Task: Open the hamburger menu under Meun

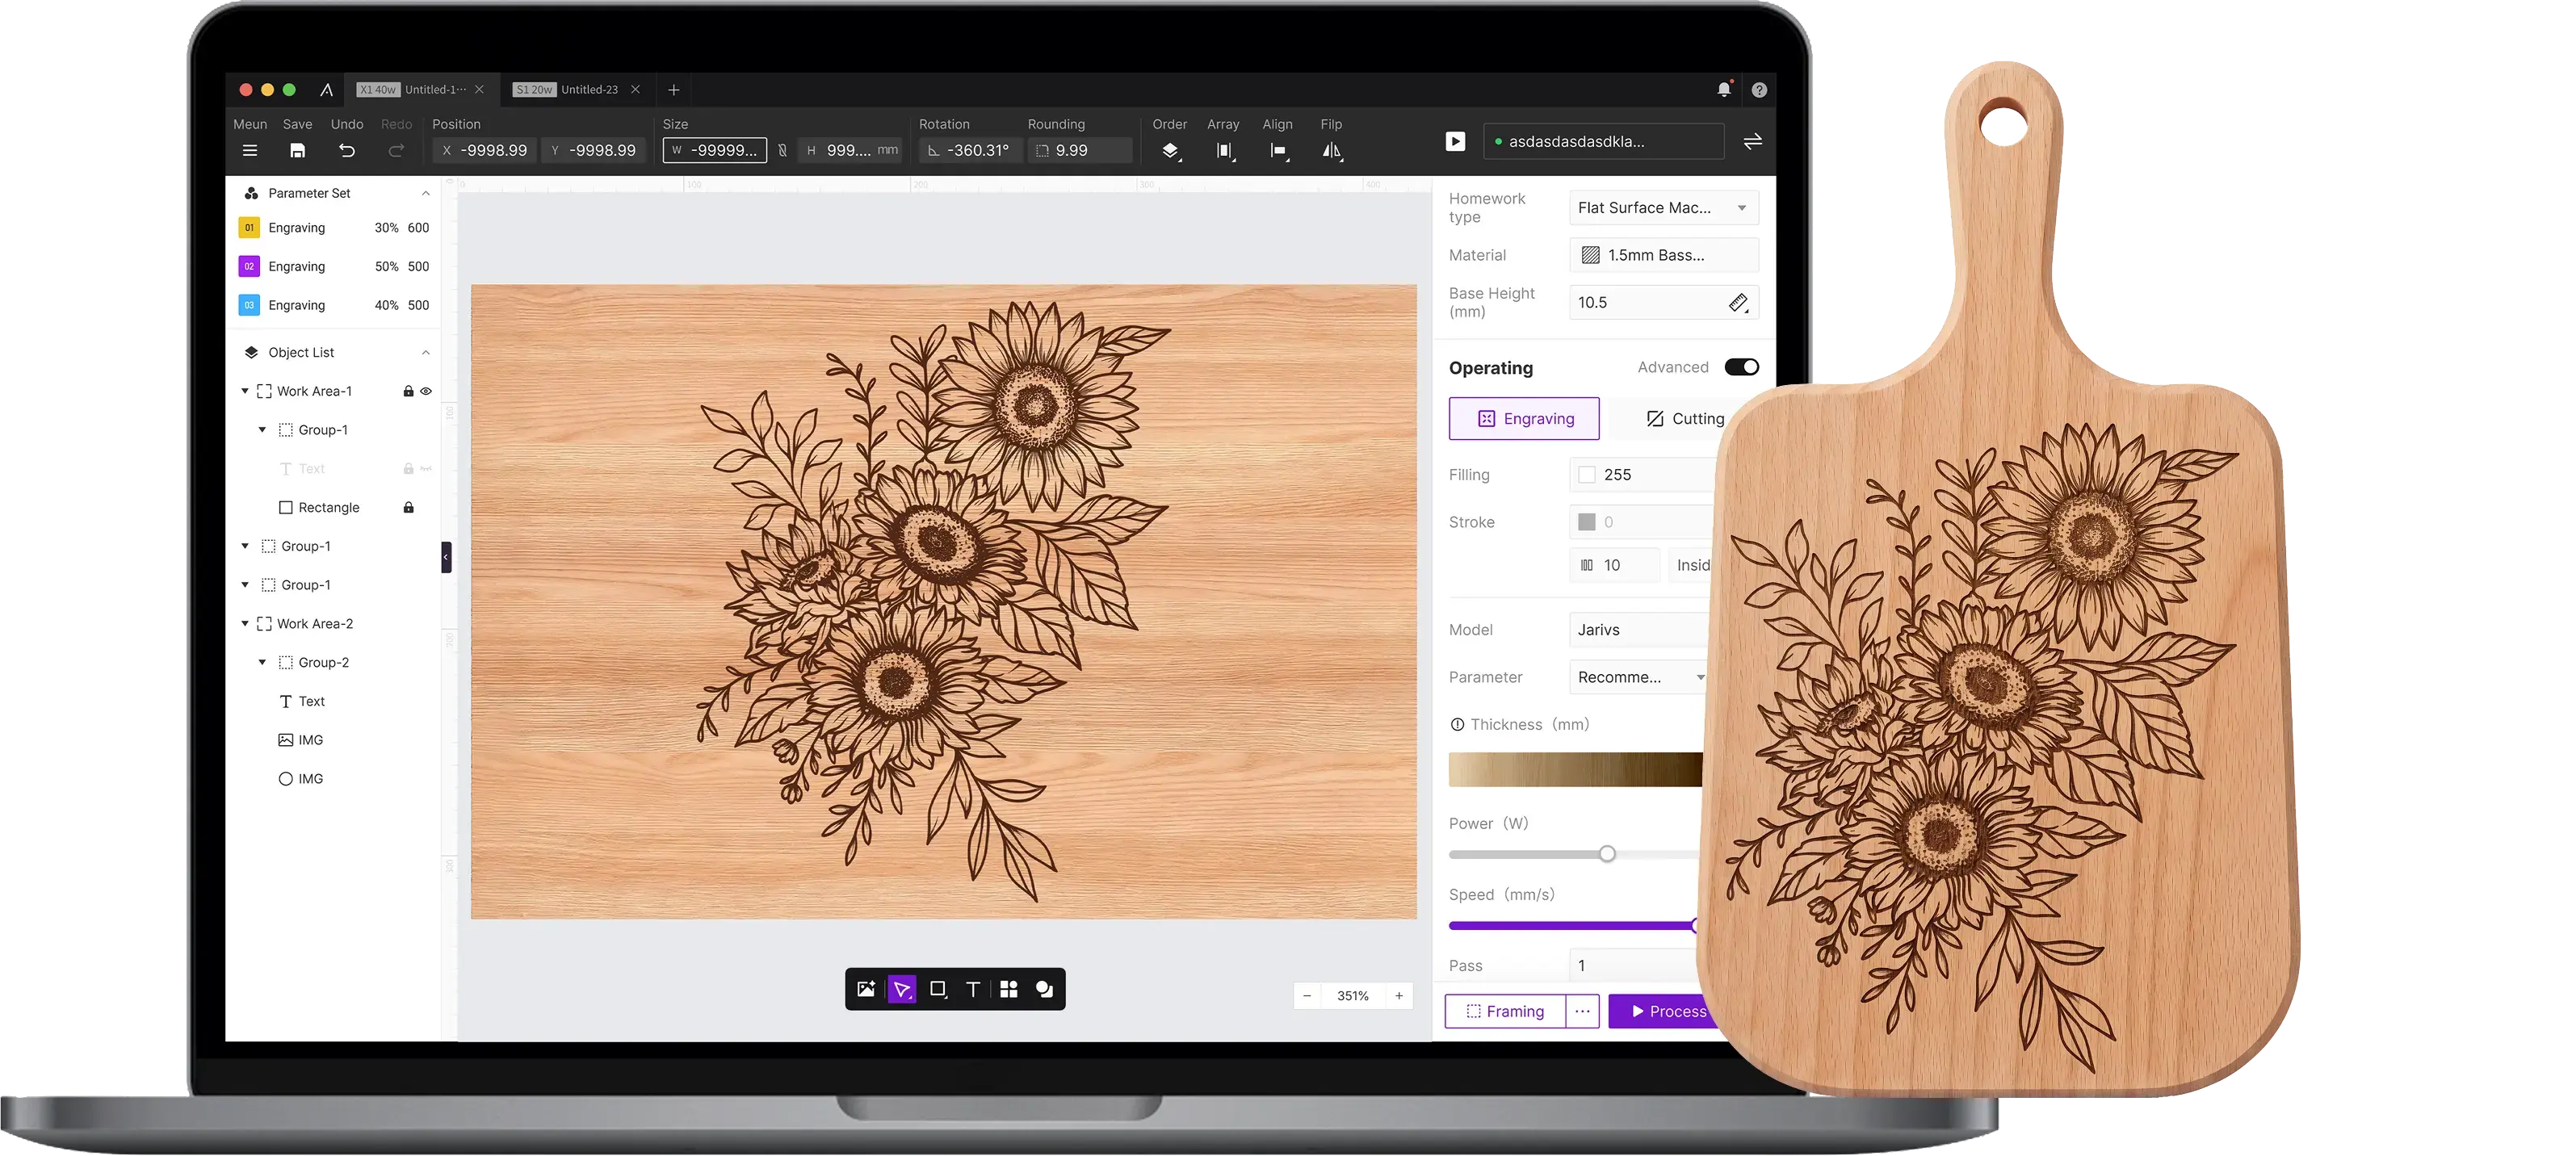Action: click(250, 151)
